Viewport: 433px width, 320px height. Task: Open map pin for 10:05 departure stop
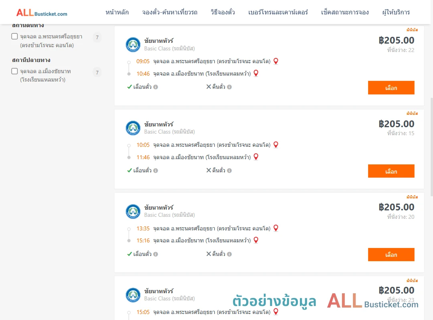(275, 145)
